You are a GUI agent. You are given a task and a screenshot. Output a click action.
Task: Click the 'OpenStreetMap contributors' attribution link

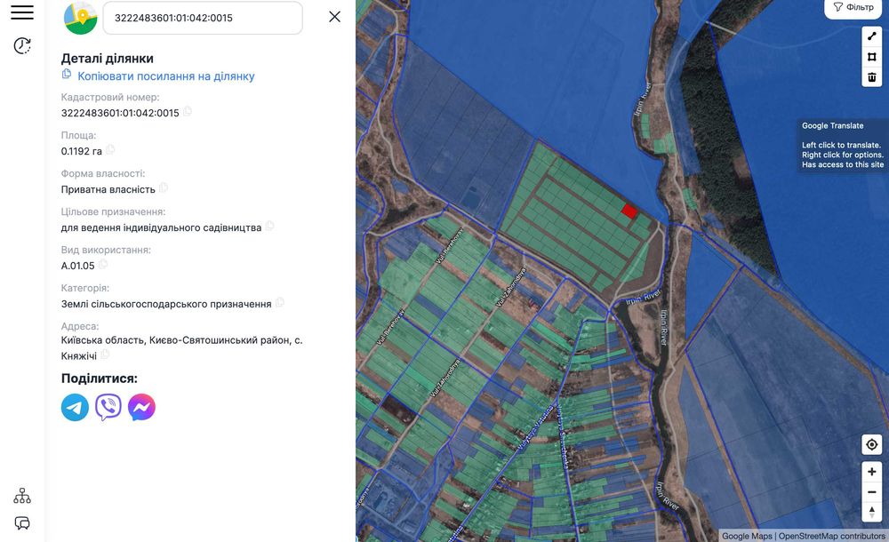pyautogui.click(x=831, y=536)
